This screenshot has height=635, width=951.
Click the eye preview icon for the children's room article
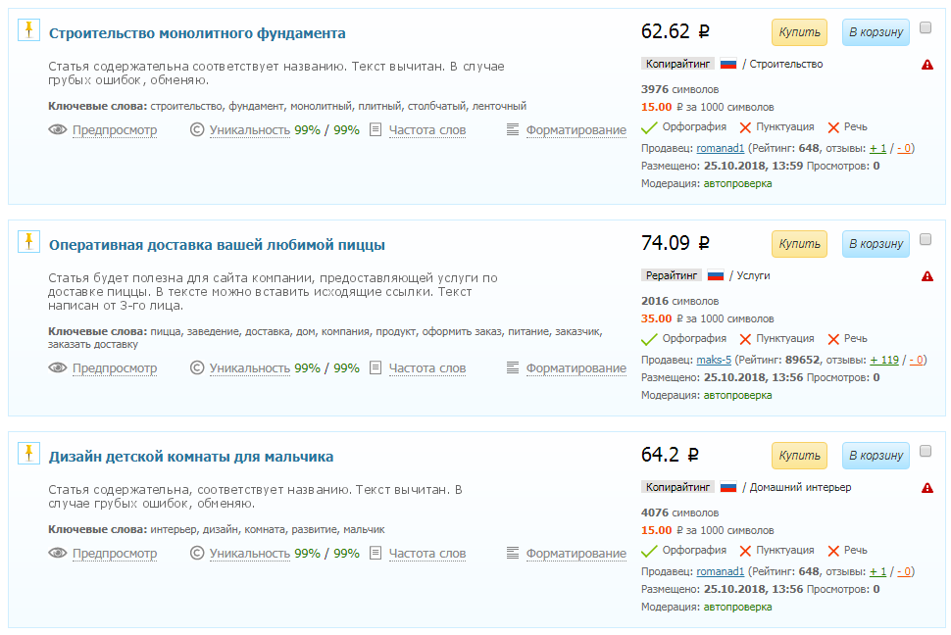tap(58, 553)
